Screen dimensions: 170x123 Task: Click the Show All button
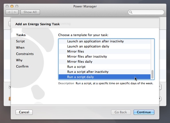coord(30,12)
